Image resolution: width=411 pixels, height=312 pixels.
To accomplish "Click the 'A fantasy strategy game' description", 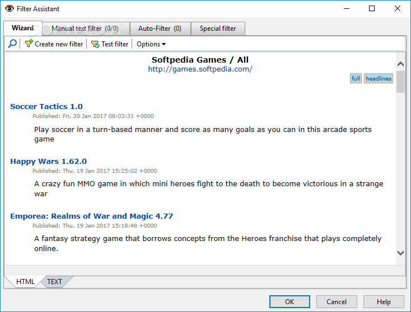I will click(208, 243).
